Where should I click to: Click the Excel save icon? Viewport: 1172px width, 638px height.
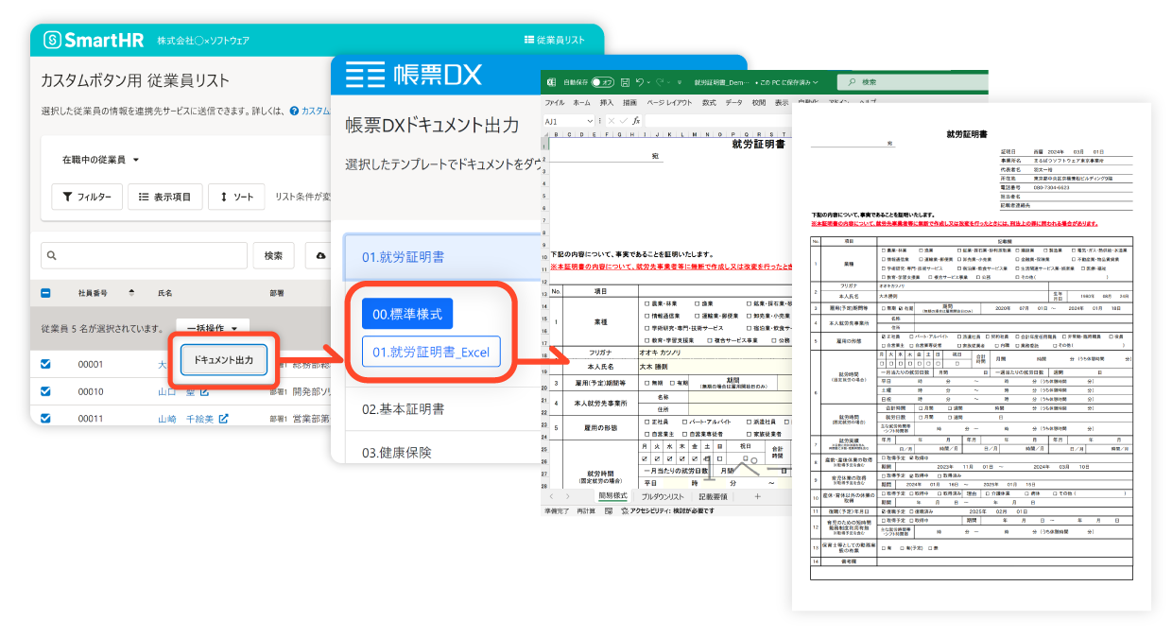(625, 82)
